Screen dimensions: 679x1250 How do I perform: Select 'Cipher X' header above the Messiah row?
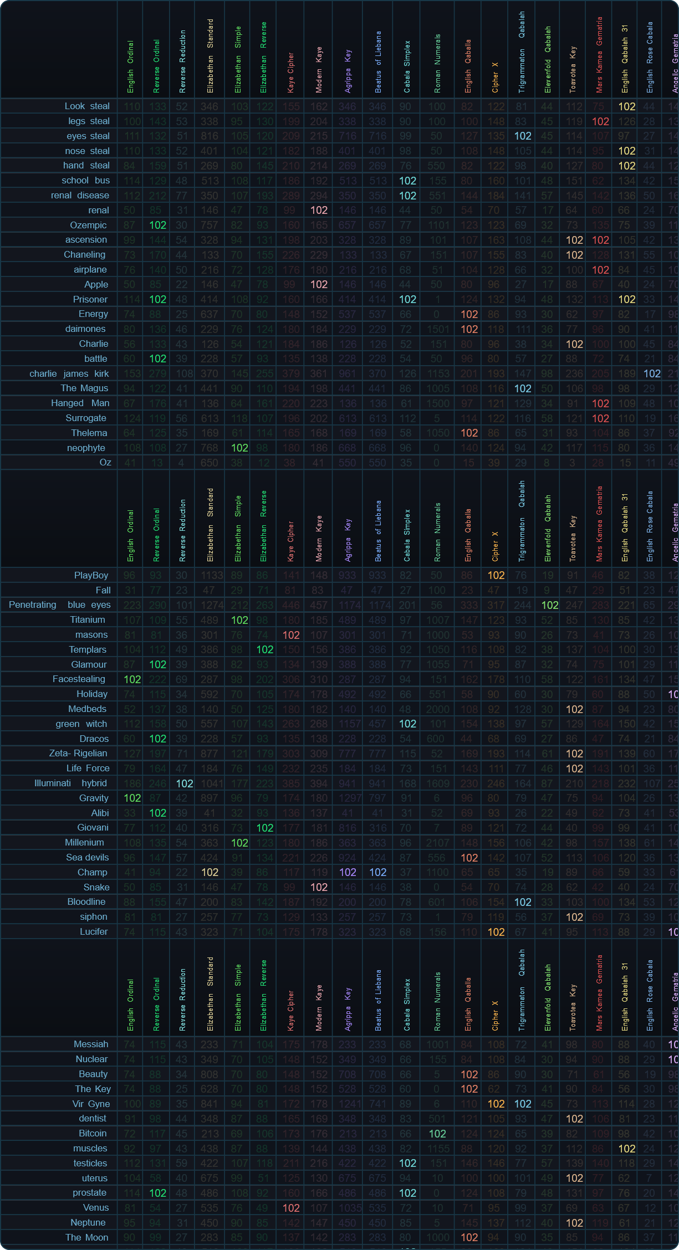click(495, 1015)
